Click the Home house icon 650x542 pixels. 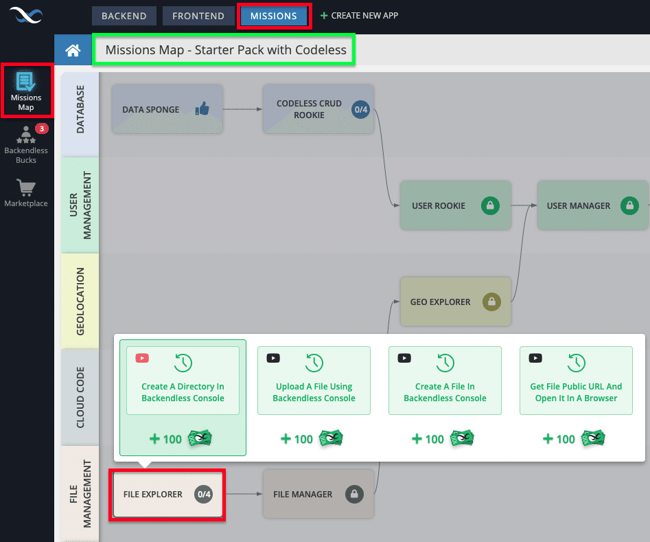[73, 50]
